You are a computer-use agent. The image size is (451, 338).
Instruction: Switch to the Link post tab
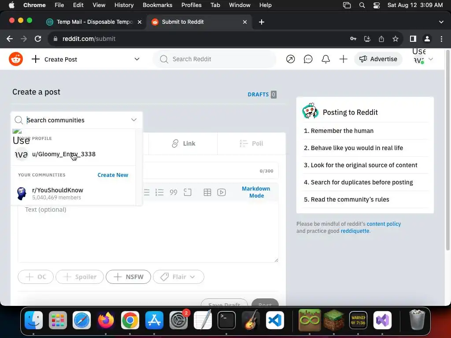tap(183, 143)
